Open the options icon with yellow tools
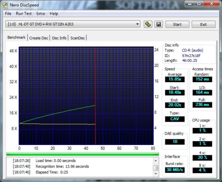 148,24
